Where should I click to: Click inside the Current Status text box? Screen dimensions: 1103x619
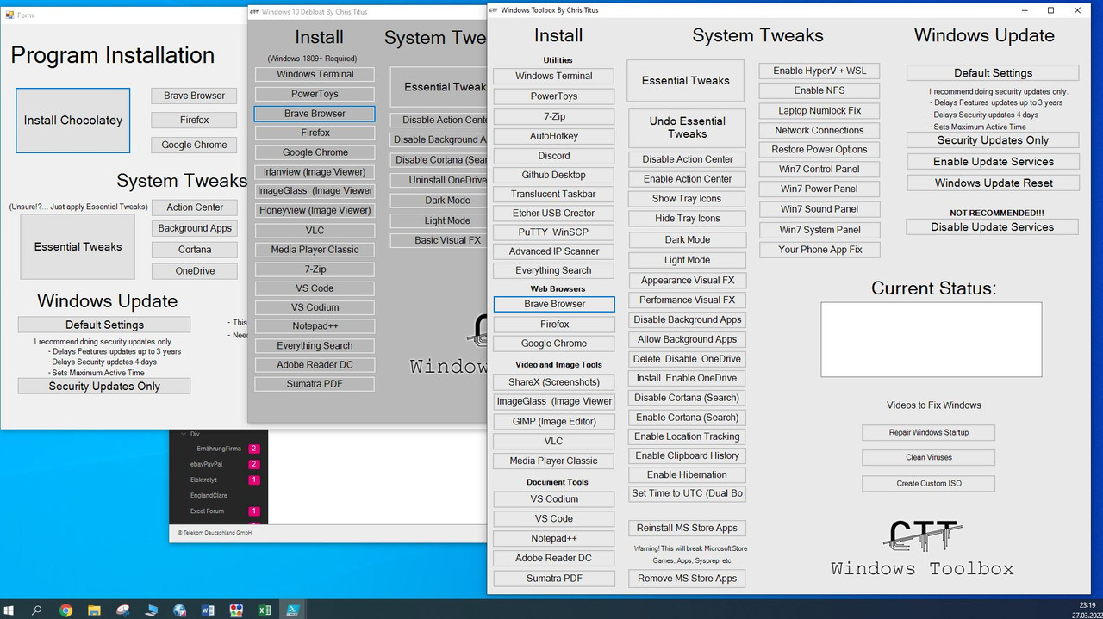click(x=931, y=339)
